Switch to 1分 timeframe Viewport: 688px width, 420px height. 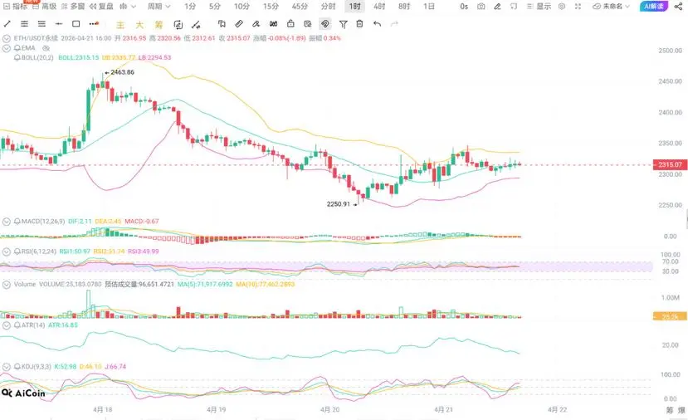point(190,6)
